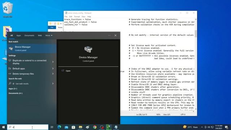
Task: Close the search results panel
Action: point(115,35)
